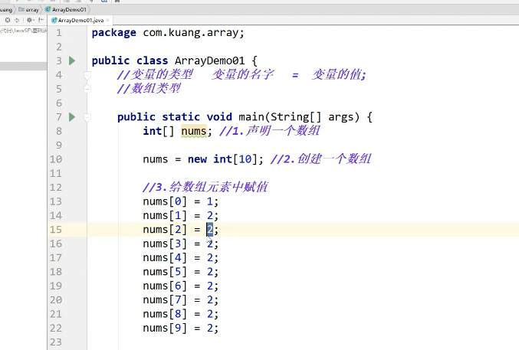Click 'nums[3]' on line 16

coord(165,244)
